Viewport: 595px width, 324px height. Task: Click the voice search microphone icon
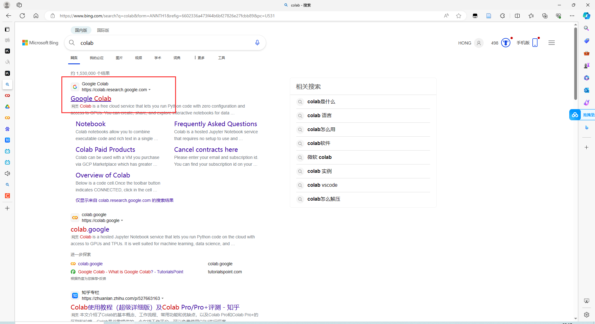[x=257, y=43]
